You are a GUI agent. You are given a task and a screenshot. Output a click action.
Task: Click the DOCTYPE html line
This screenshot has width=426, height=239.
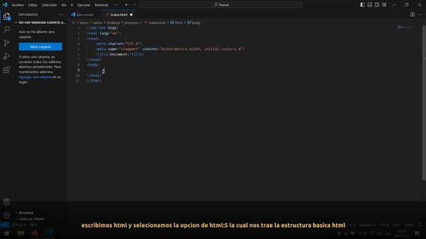click(x=103, y=28)
